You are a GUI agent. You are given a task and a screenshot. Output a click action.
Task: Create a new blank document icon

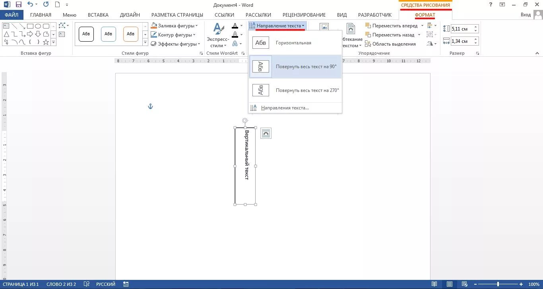coord(58,5)
